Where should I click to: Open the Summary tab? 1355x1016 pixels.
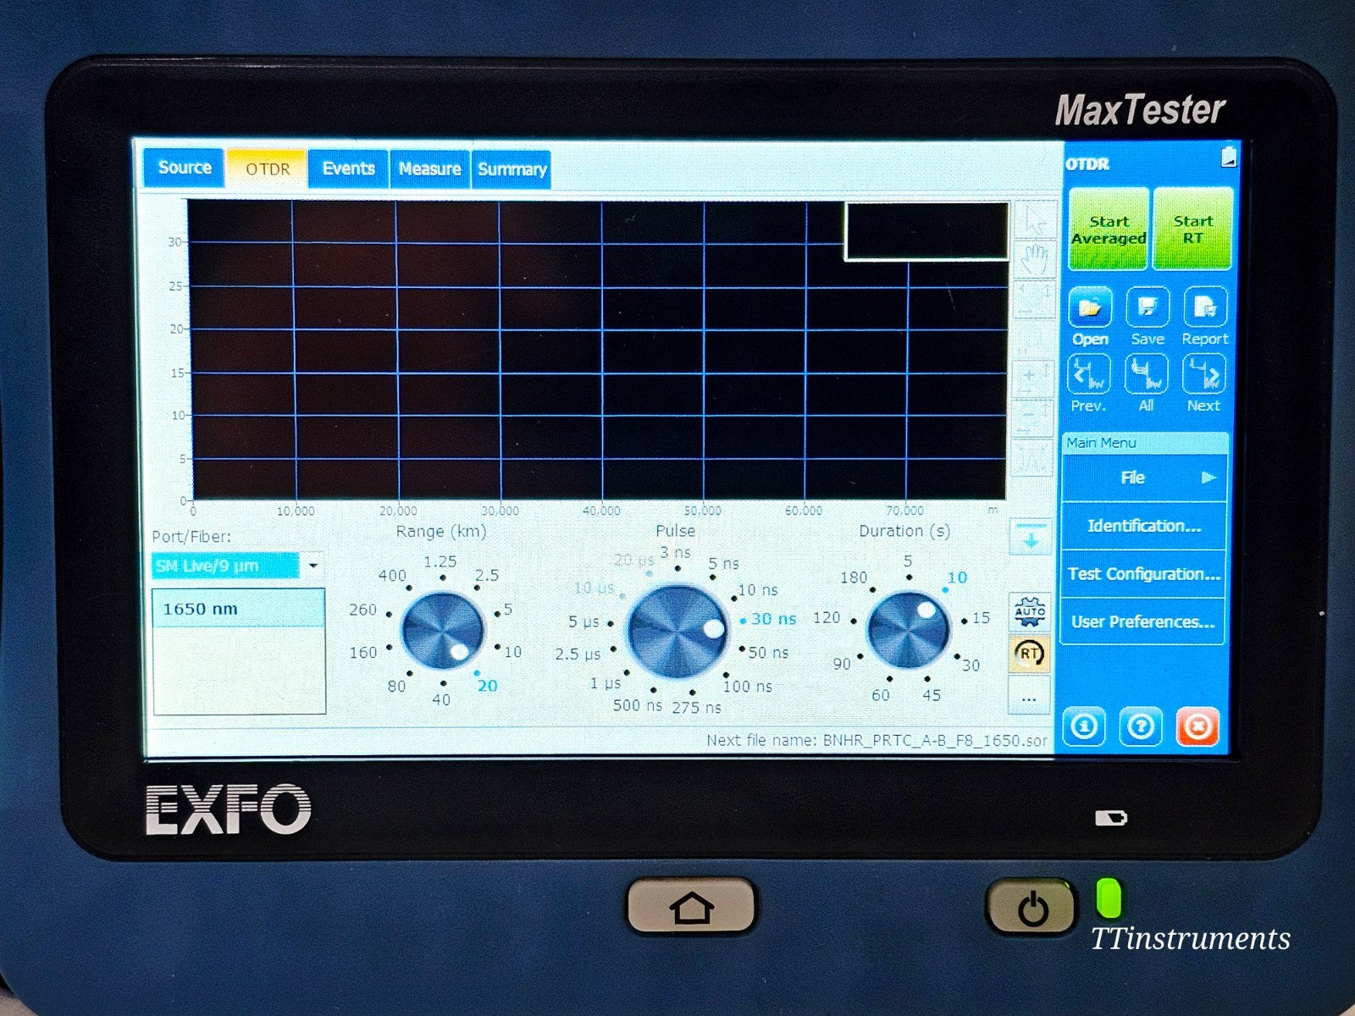pyautogui.click(x=512, y=169)
